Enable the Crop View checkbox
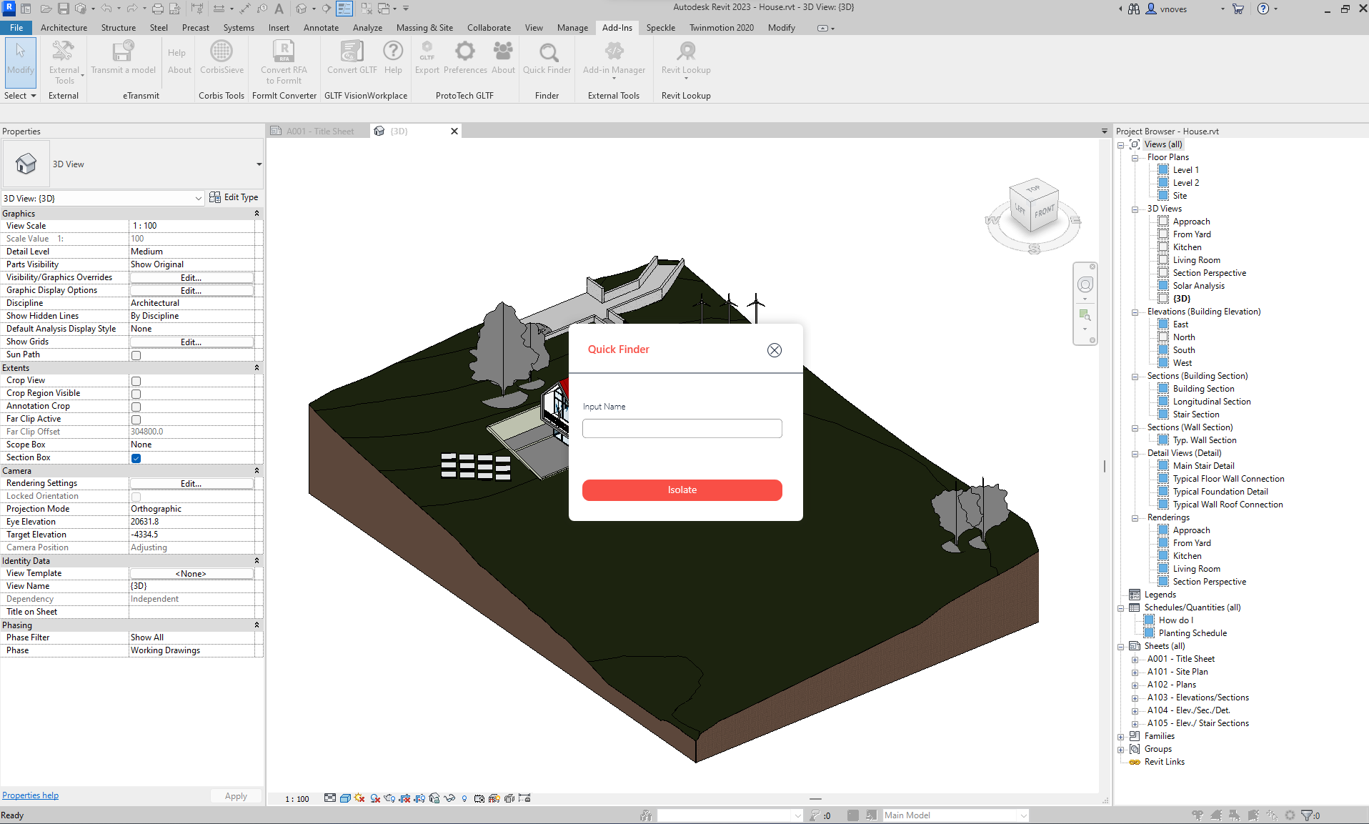Image resolution: width=1369 pixels, height=824 pixels. [x=136, y=381]
